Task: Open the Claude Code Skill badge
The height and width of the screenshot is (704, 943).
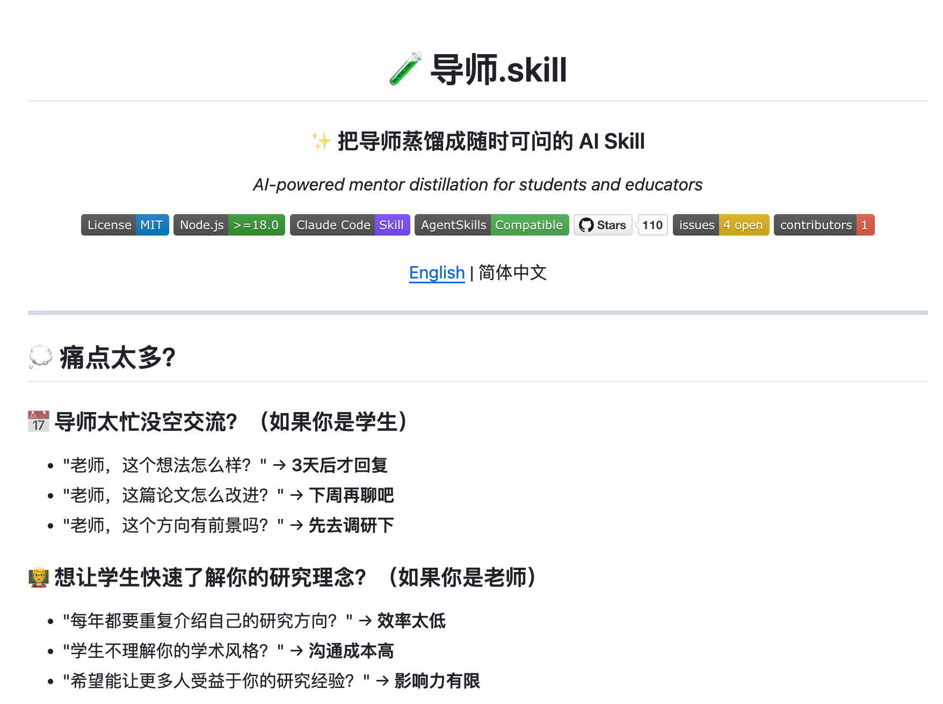Action: [350, 225]
